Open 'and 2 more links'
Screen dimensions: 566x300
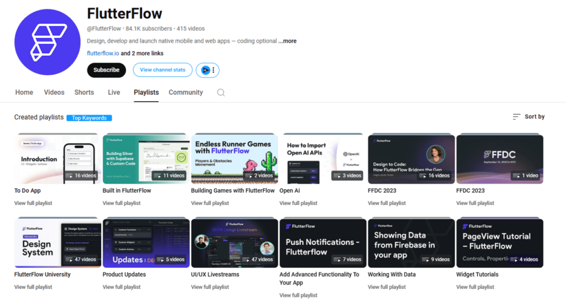pos(142,53)
